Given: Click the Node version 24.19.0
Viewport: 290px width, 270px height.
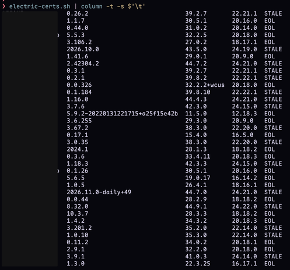Looking at the screenshot, I should pyautogui.click(x=244, y=49).
